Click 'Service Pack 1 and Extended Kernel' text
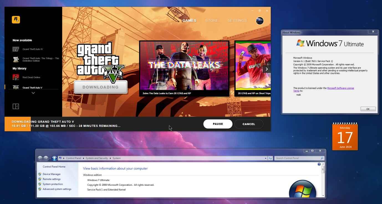The image size is (382, 204). pyautogui.click(x=106, y=190)
